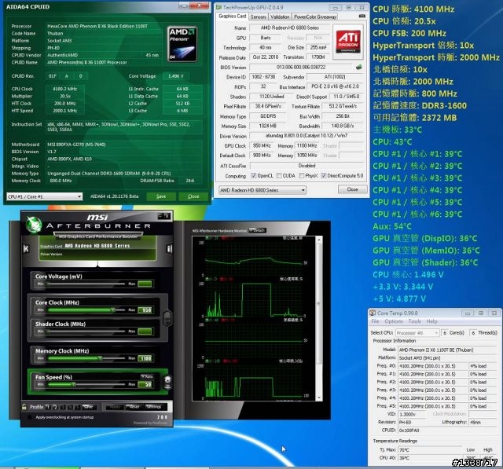Click the Core Voltage slider in Afterburner
The height and width of the screenshot is (469, 503).
click(86, 284)
